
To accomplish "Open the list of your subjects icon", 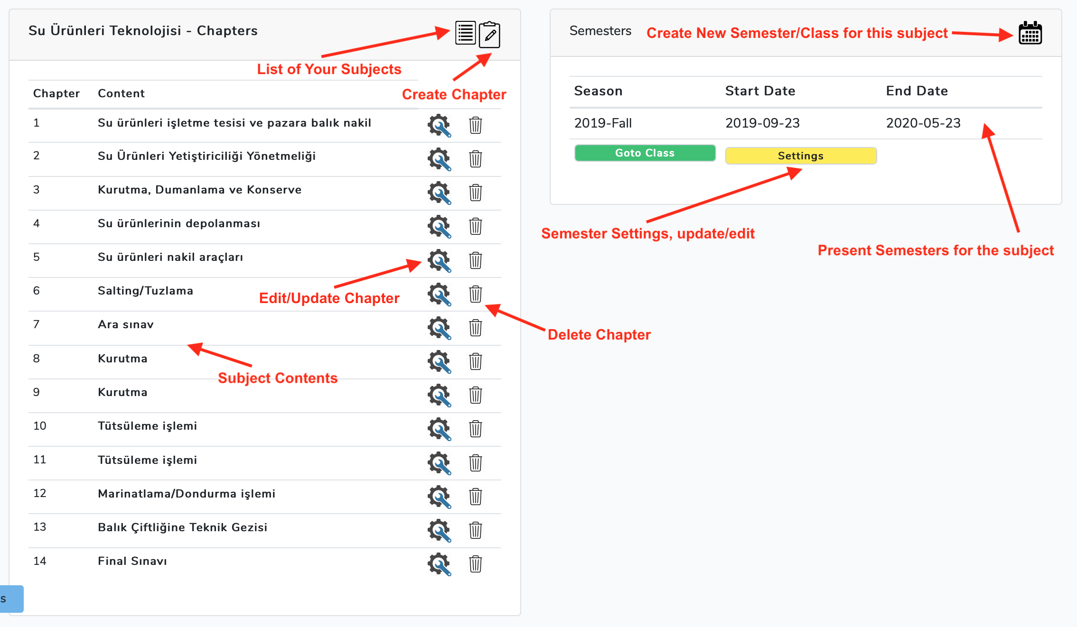I will [x=465, y=33].
